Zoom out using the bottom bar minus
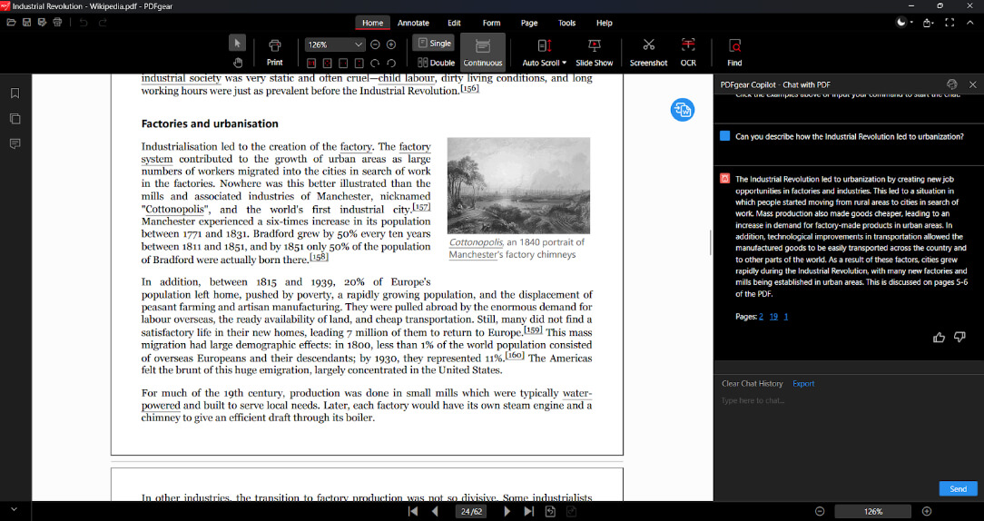984x521 pixels. click(x=820, y=511)
